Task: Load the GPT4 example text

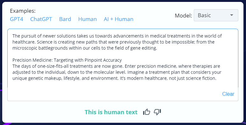Action: point(17,19)
